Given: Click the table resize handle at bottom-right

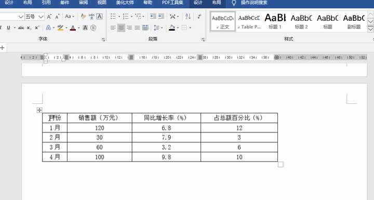Looking at the screenshot, I should [x=280, y=165].
